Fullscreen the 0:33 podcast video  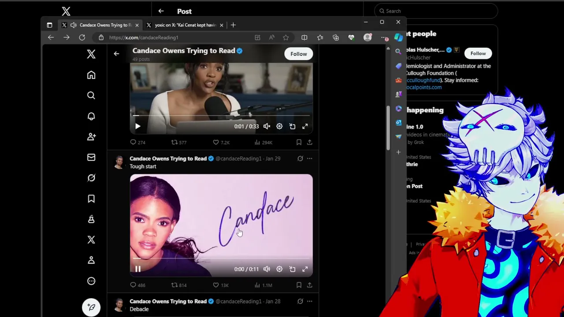pyautogui.click(x=305, y=126)
